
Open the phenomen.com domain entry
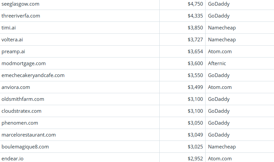[20, 123]
